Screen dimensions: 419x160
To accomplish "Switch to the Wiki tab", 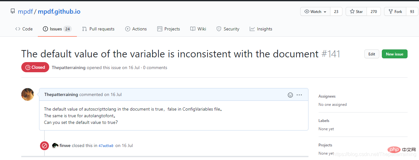I will pyautogui.click(x=198, y=29).
